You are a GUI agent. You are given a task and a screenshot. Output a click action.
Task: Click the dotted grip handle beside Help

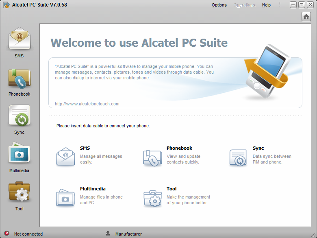click(280, 4)
